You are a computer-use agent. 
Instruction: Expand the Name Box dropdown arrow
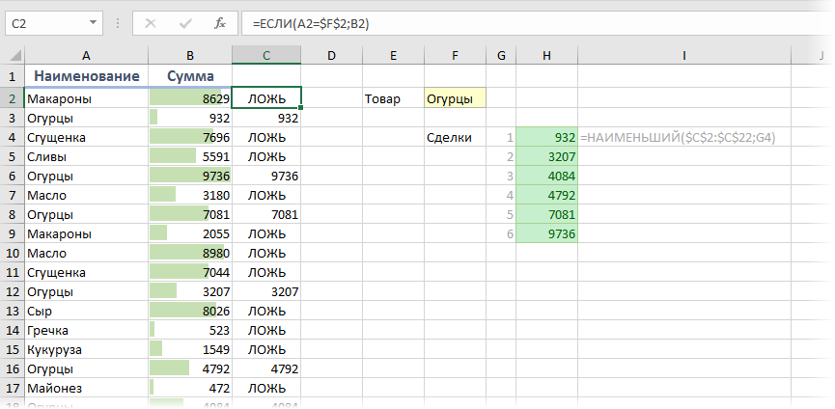92,23
